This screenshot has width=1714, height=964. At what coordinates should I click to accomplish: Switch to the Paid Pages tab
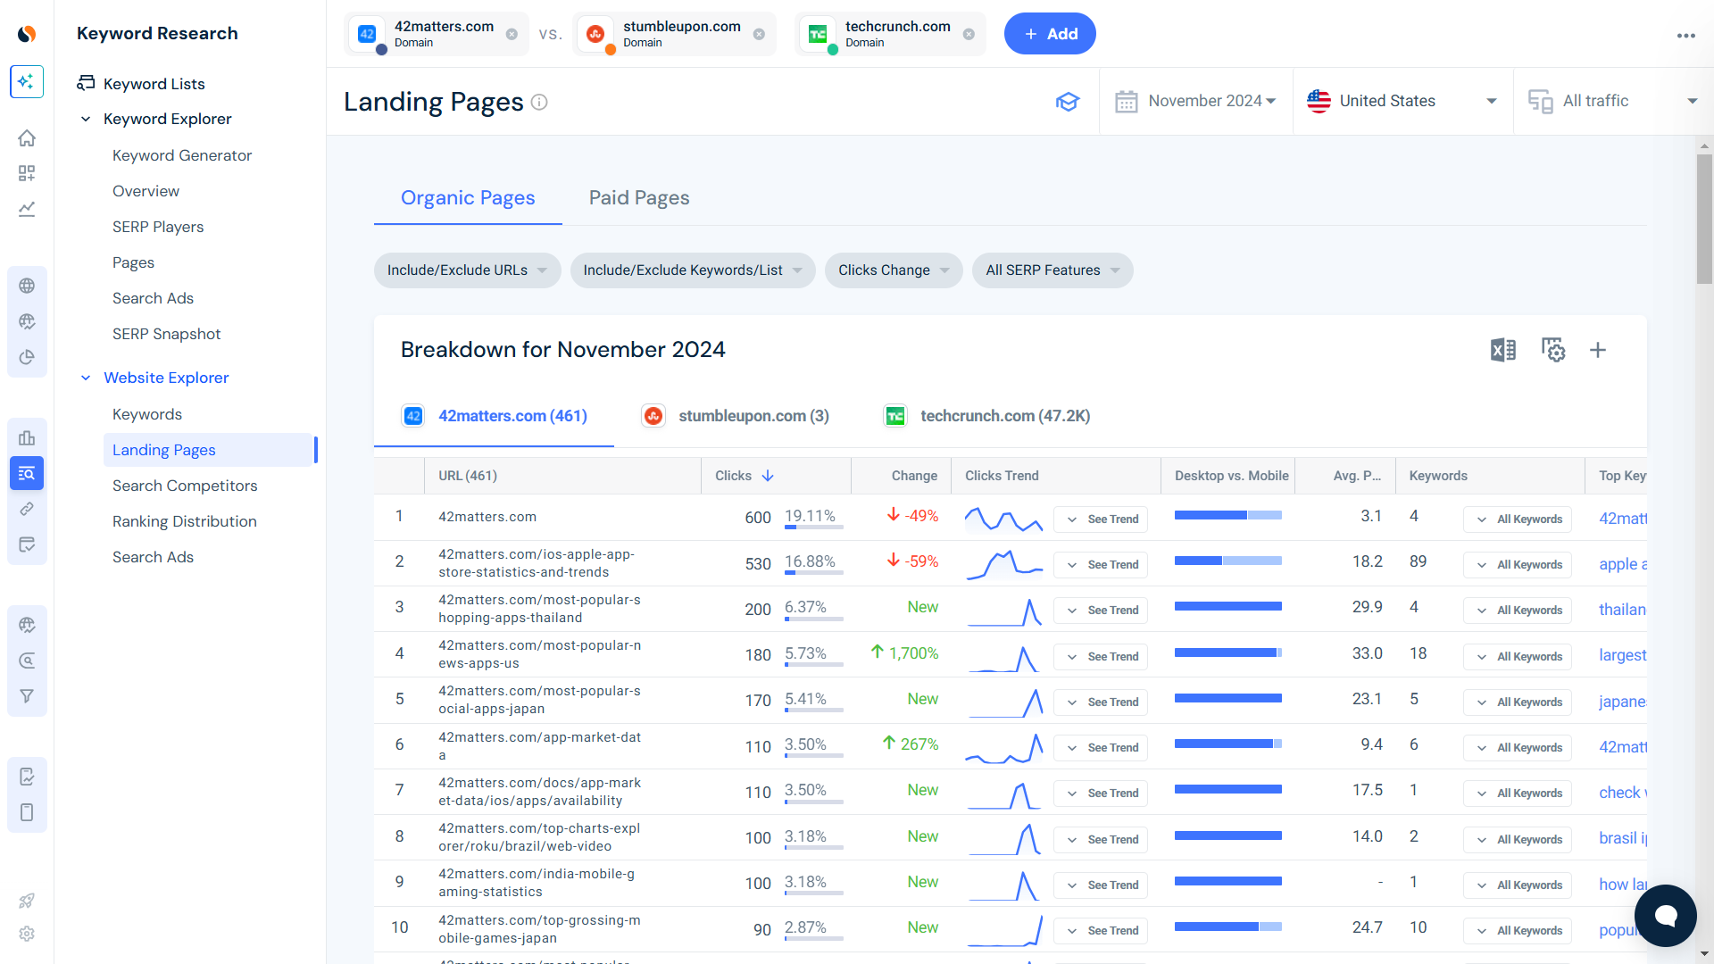(638, 197)
